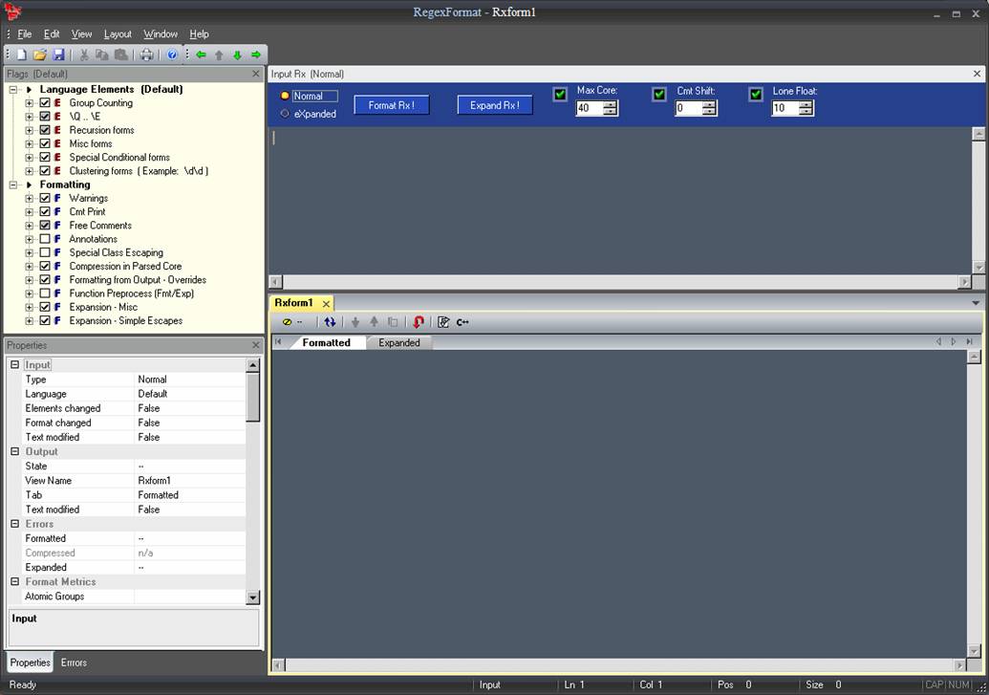Collapse the Input properties section

pyautogui.click(x=14, y=365)
